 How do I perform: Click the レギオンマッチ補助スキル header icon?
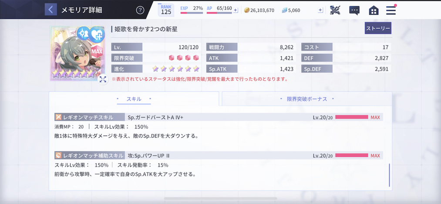(58, 155)
